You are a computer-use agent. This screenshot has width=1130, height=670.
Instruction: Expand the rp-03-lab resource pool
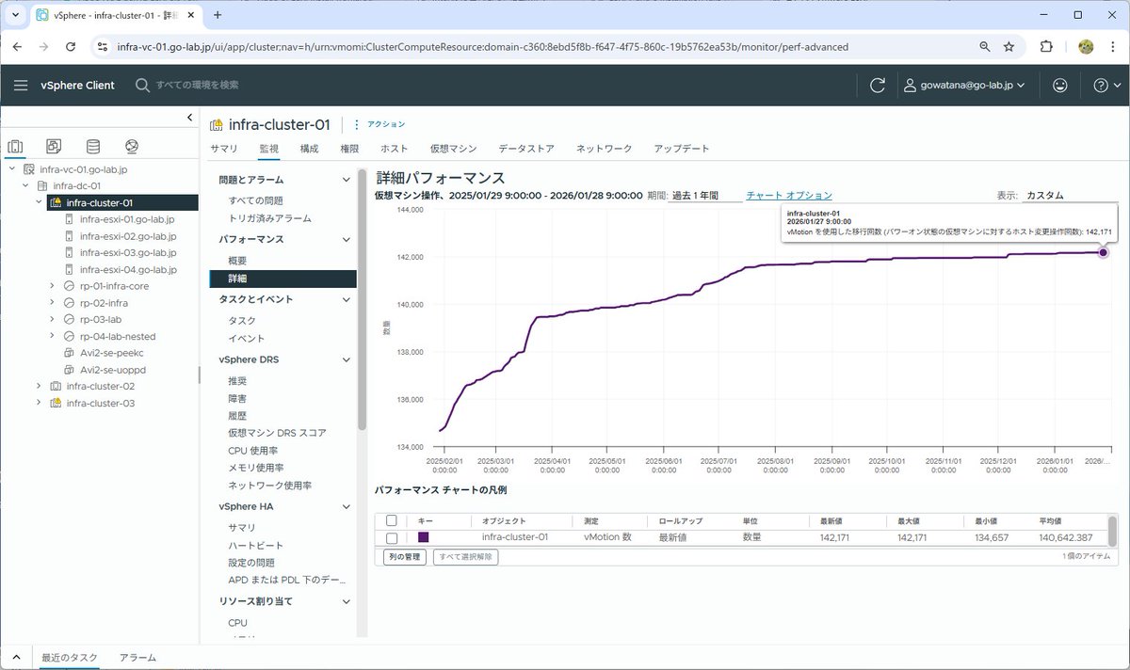click(52, 320)
